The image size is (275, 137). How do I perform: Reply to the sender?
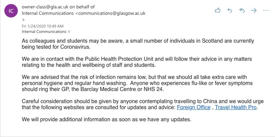click(230, 10)
